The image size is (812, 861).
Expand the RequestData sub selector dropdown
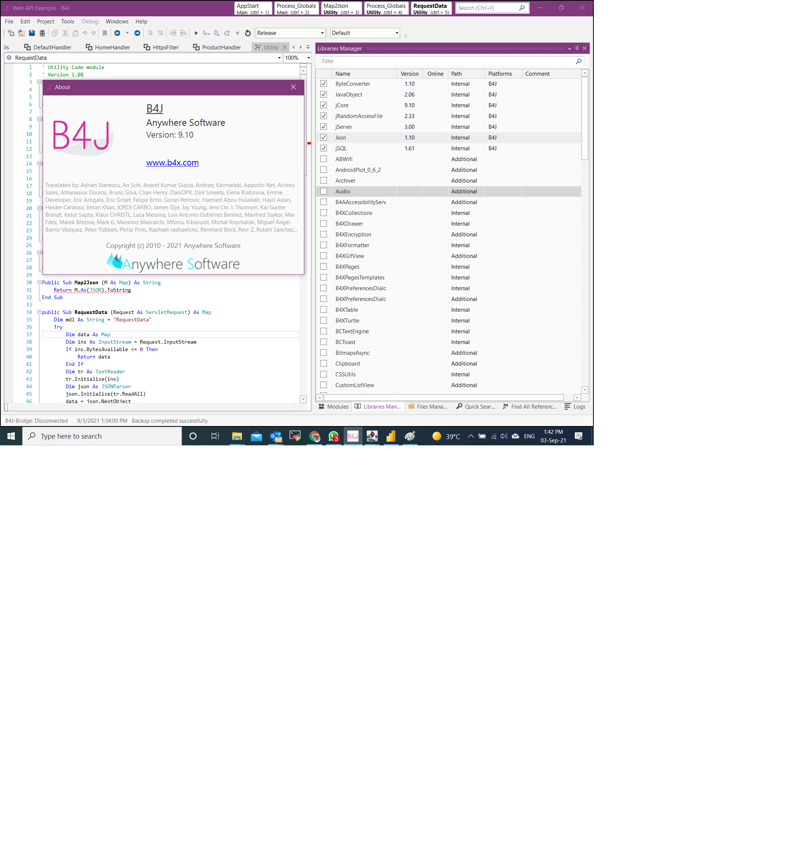point(279,58)
